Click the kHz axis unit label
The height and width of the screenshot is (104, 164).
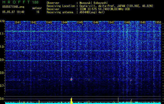(x=2, y=21)
